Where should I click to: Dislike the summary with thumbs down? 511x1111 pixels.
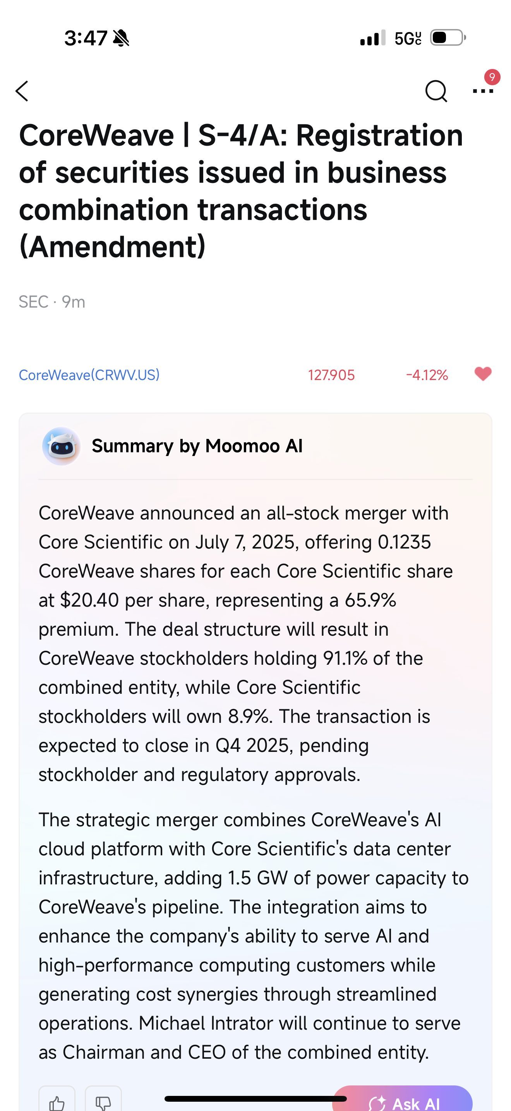[x=103, y=1102]
